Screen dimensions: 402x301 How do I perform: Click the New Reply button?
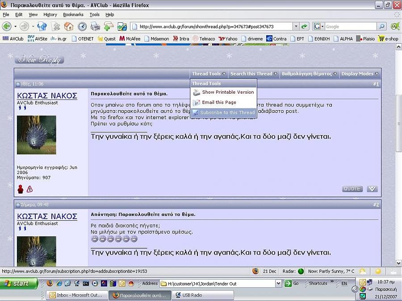point(39,59)
